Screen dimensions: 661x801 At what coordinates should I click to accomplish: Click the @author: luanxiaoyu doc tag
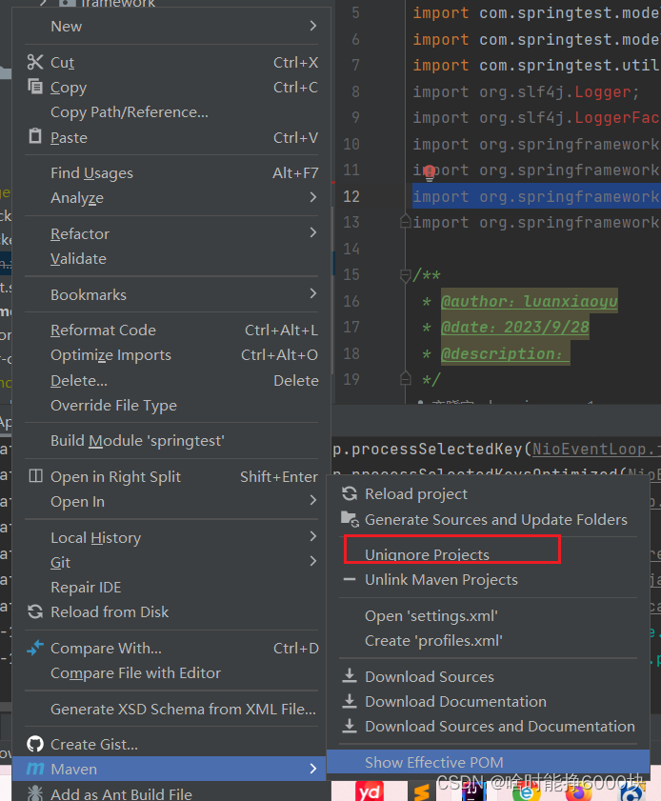530,301
